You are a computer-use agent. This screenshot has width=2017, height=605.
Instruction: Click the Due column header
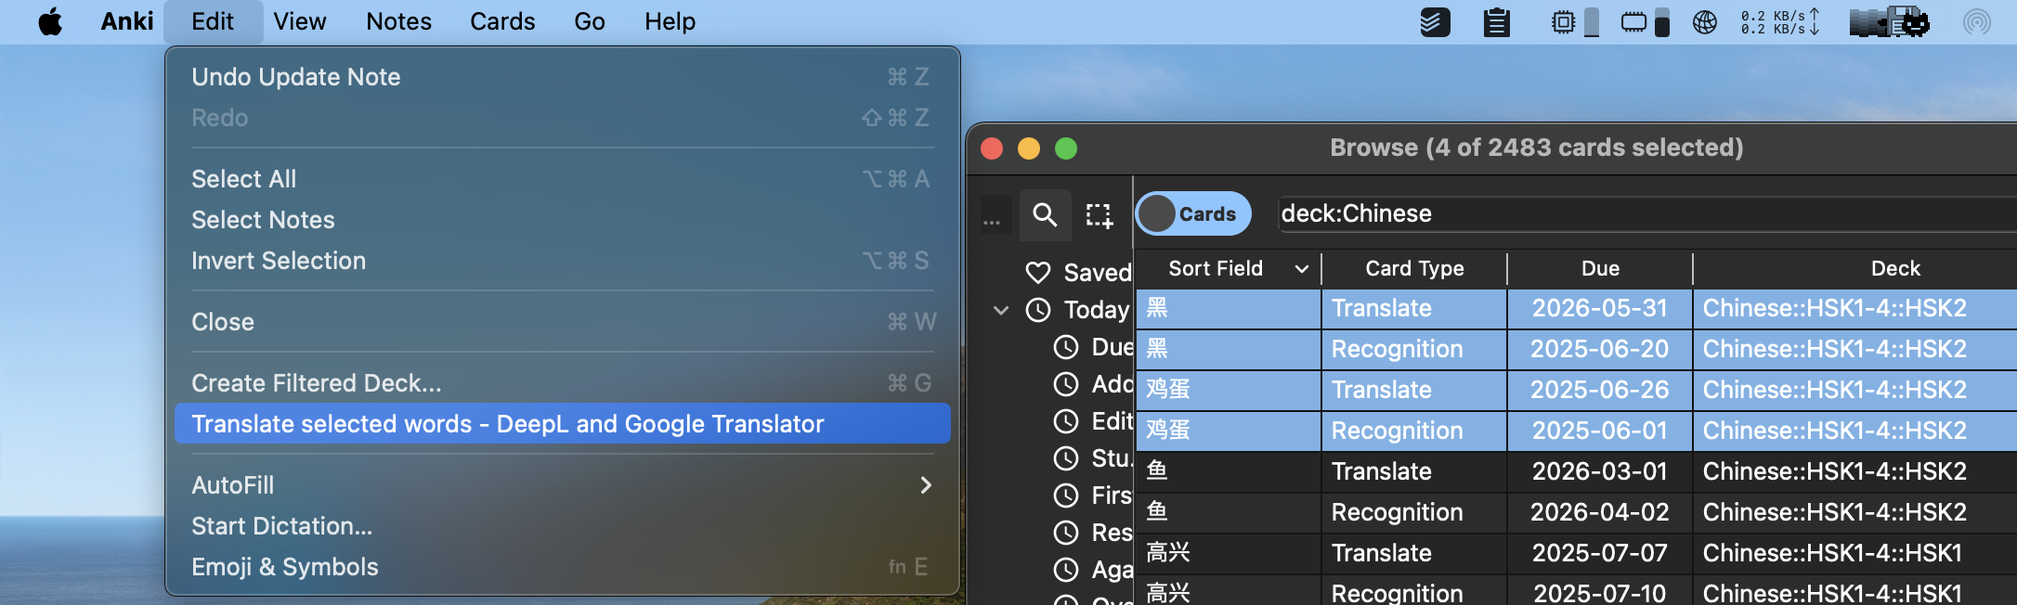(x=1599, y=269)
